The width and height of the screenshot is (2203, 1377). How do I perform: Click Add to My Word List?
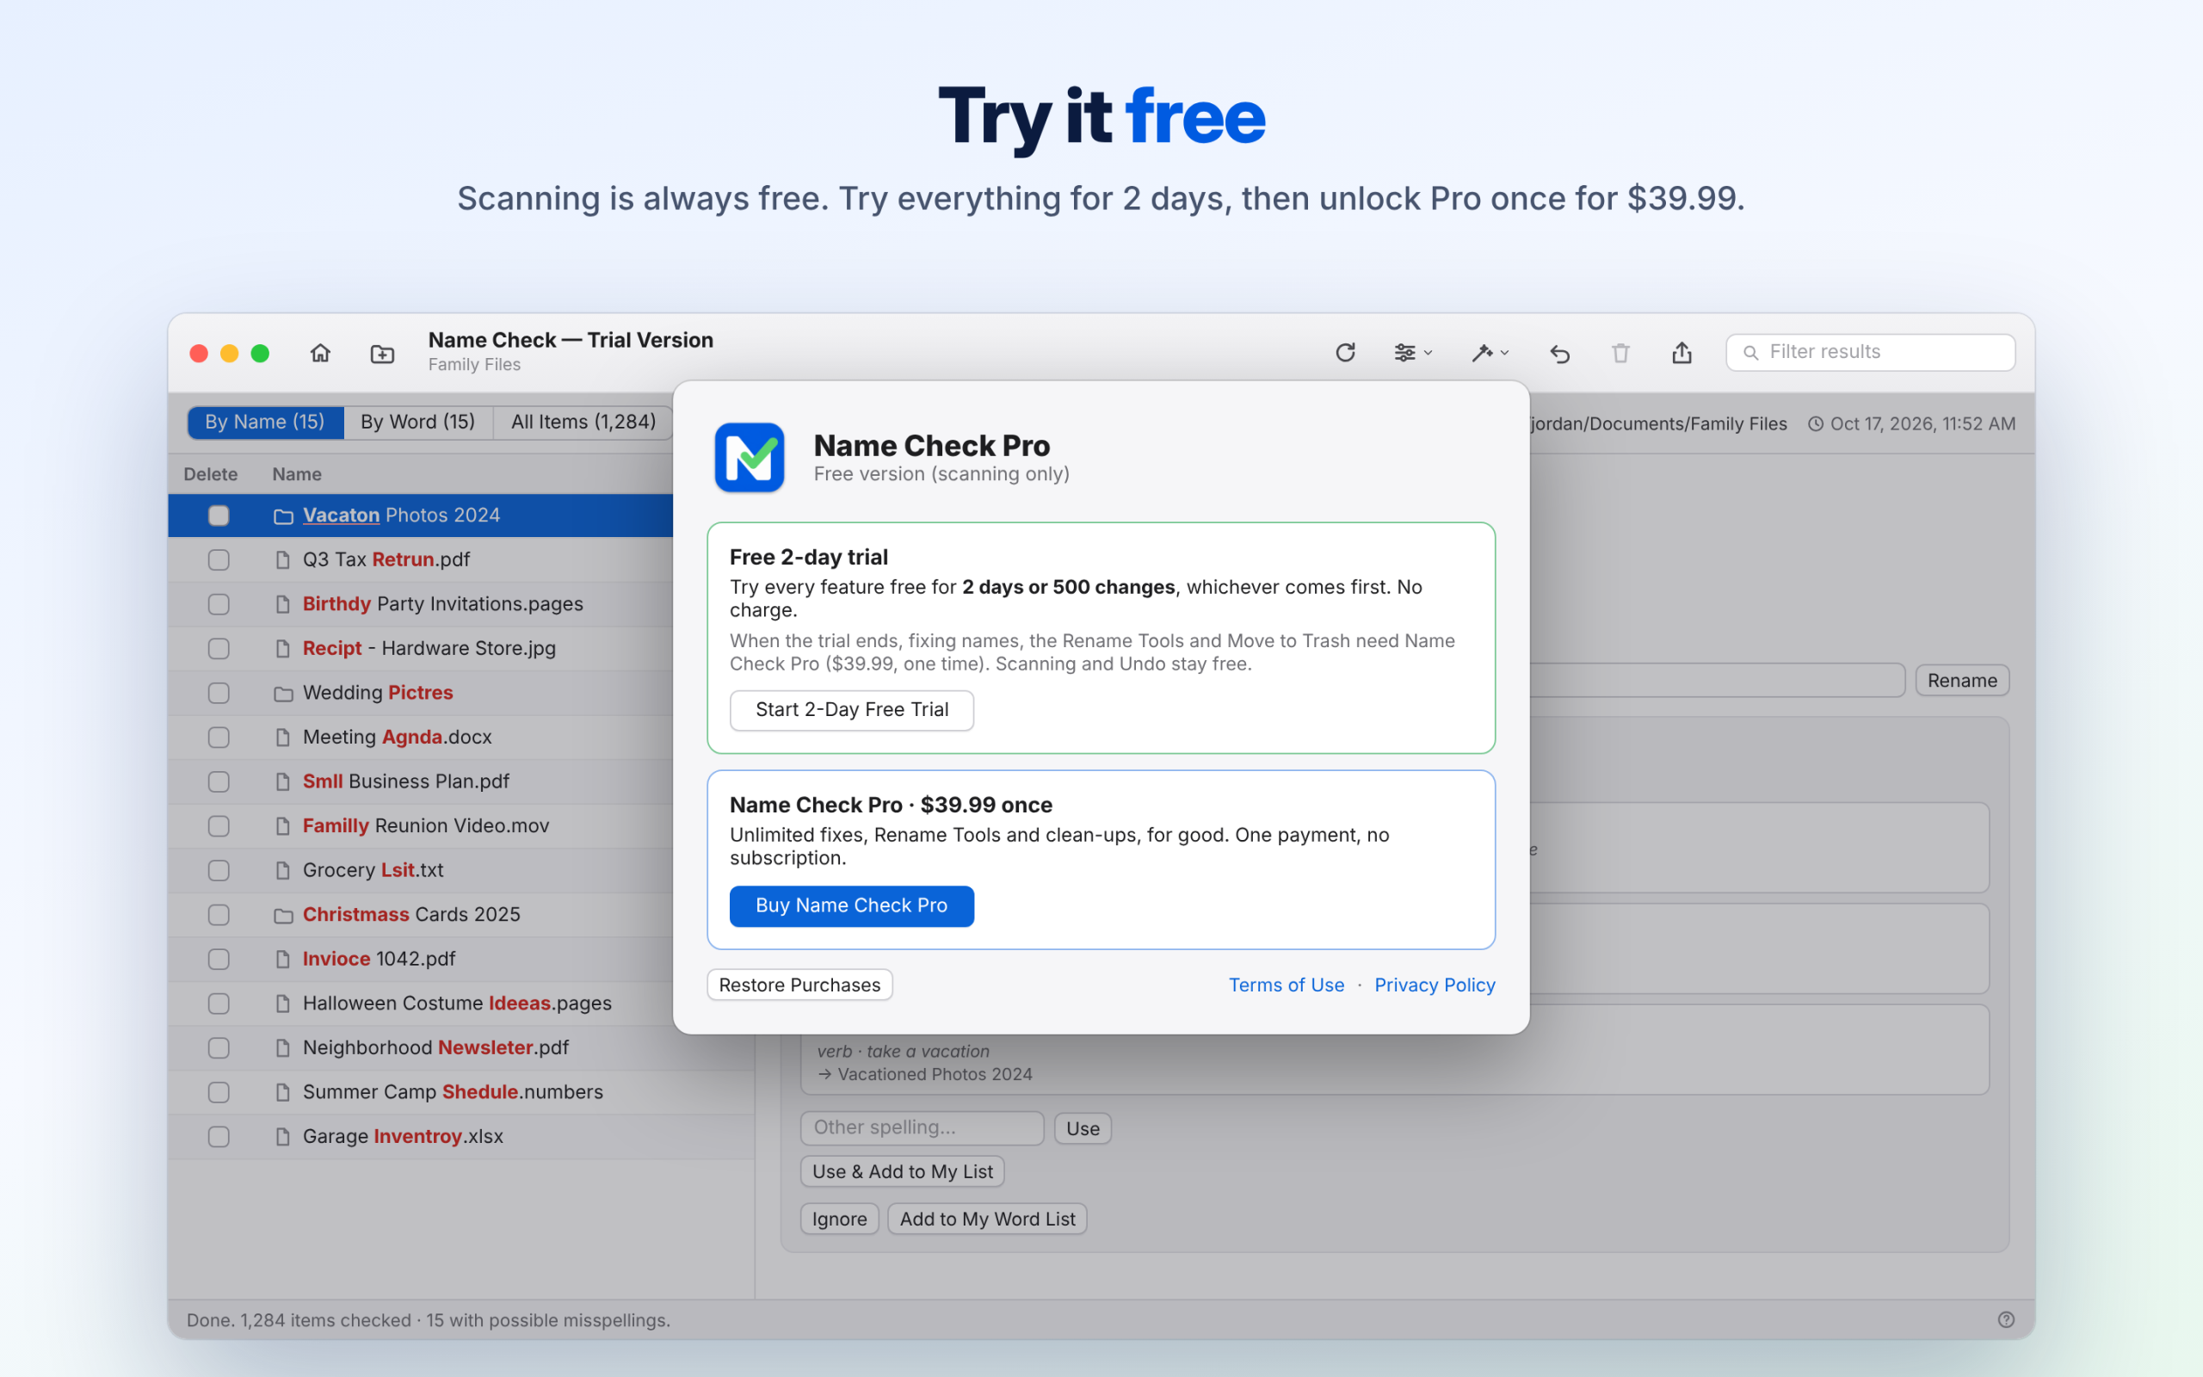[987, 1220]
